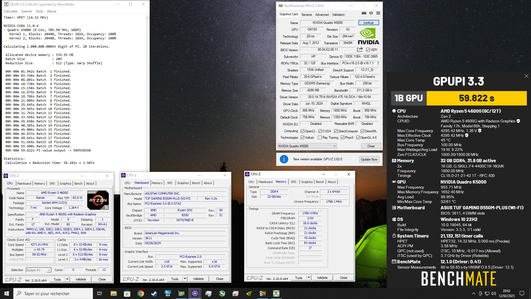The height and width of the screenshot is (299, 531).
Task: Click the blue info icon in the GPU-Z update bar
Action: [x=284, y=159]
